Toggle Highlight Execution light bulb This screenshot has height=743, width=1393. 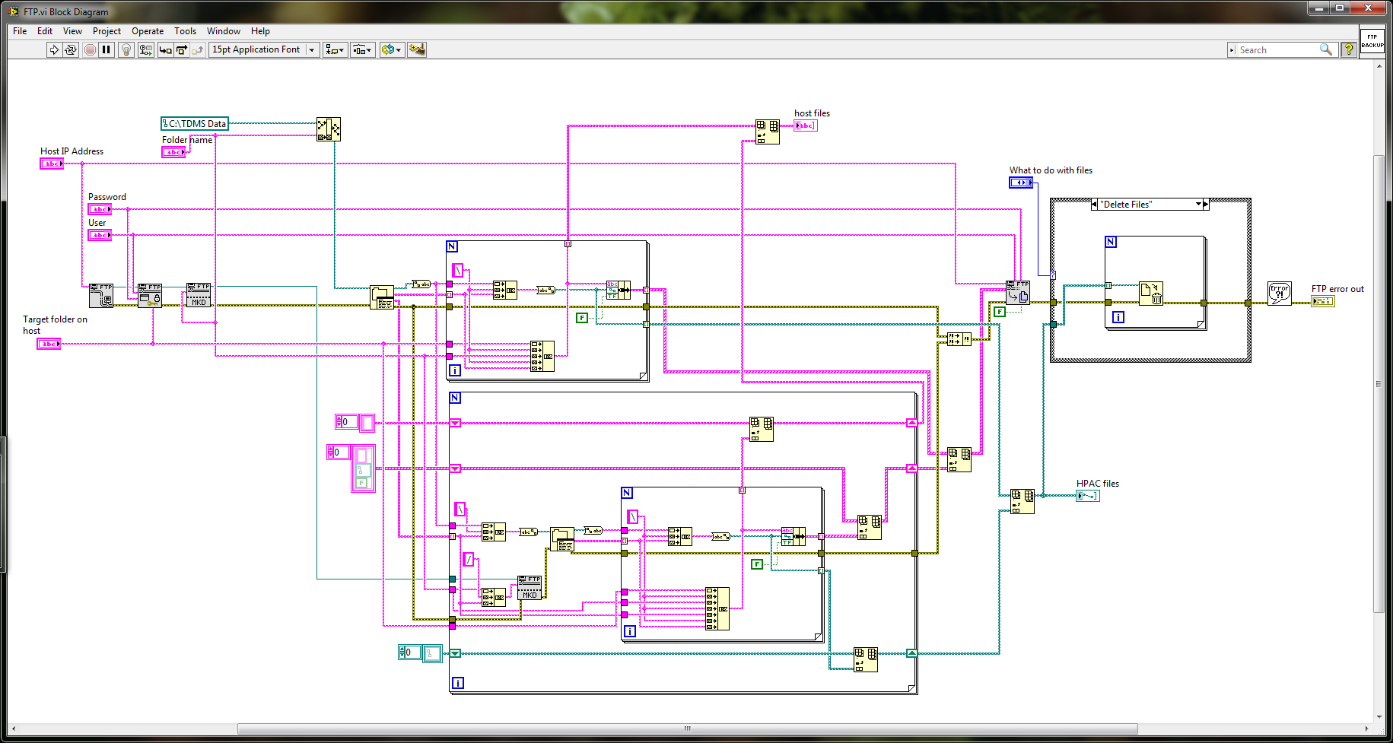tap(126, 49)
